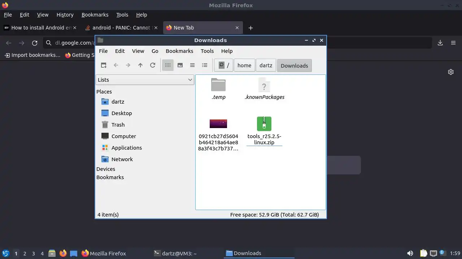Select the Downloads path button
Viewport: 462px width, 259px height.
[x=295, y=65]
